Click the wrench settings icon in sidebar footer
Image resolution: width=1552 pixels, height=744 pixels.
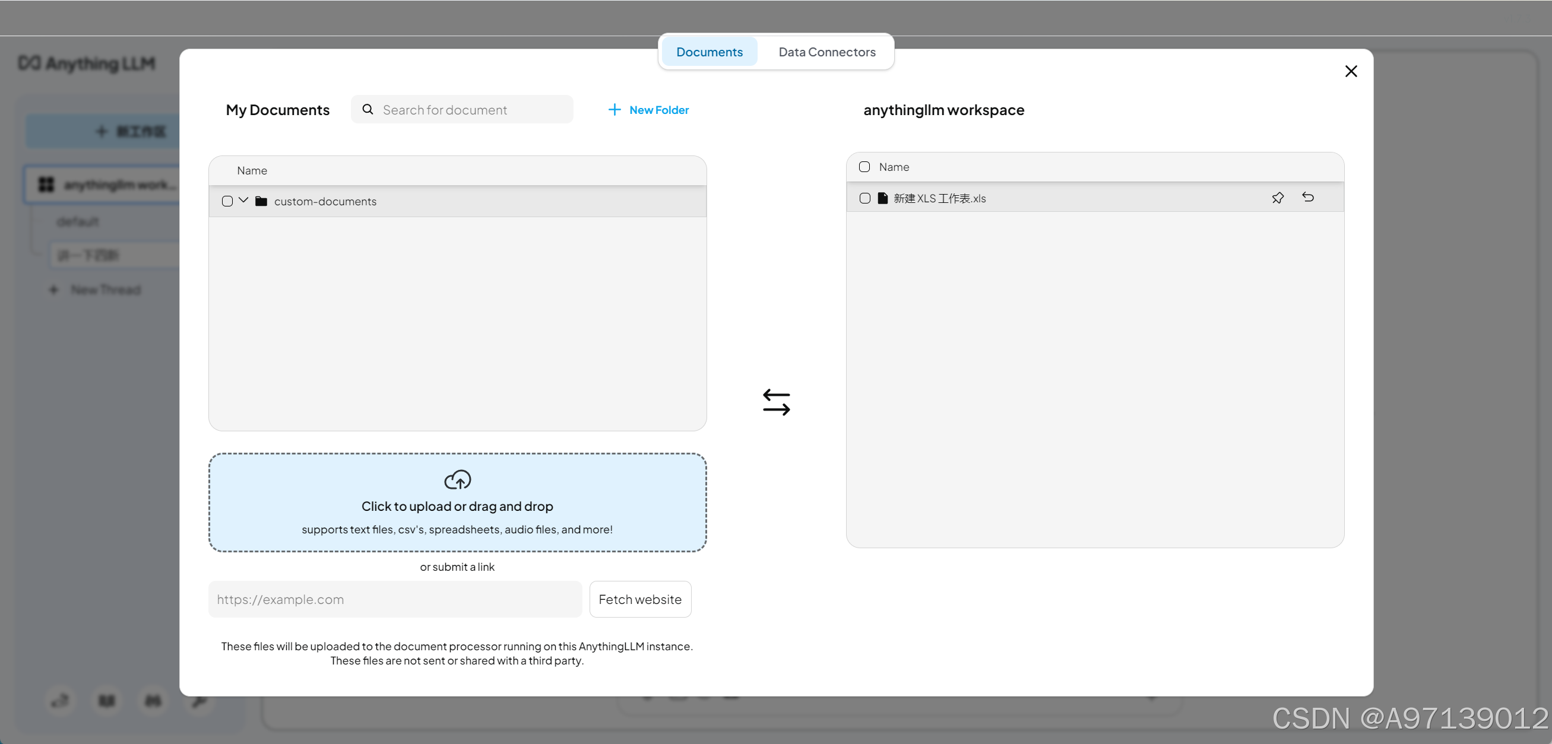(x=199, y=701)
